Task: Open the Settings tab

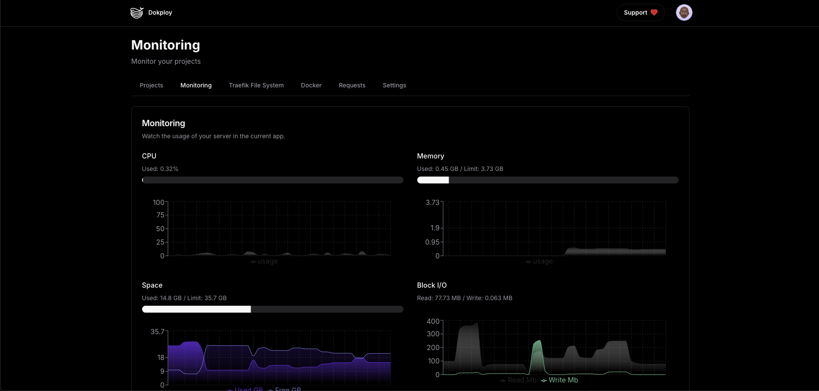Action: pyautogui.click(x=394, y=85)
